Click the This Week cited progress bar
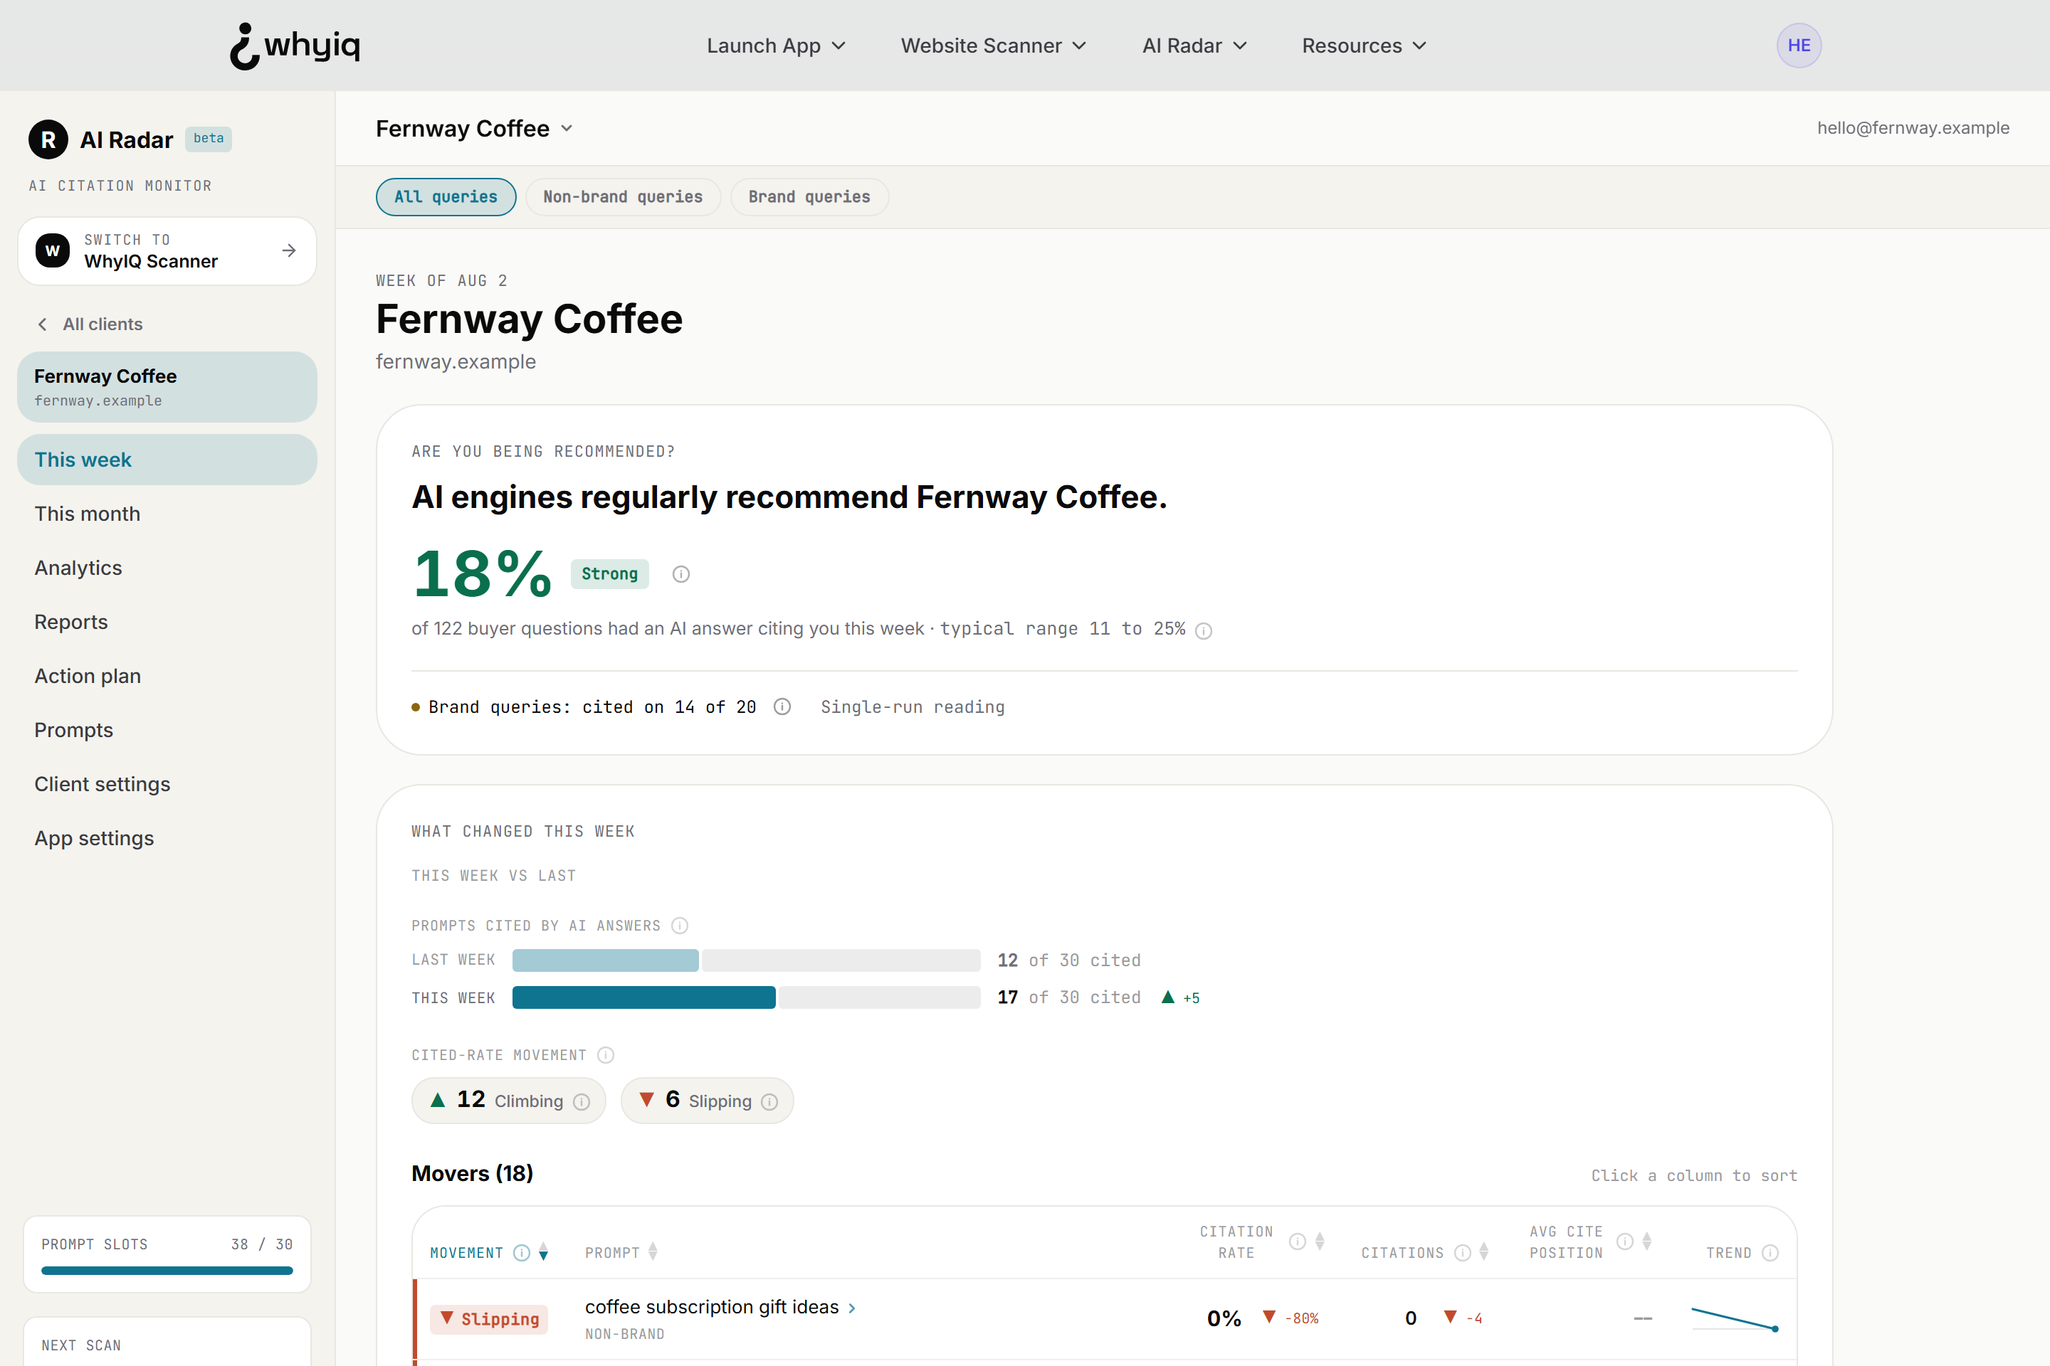The image size is (2050, 1366). click(746, 997)
